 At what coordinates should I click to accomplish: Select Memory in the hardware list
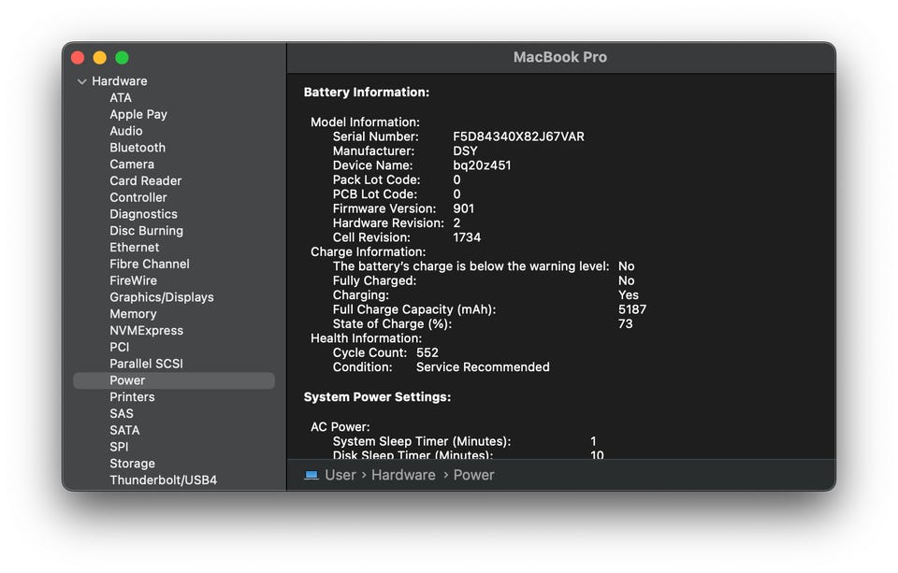click(133, 314)
